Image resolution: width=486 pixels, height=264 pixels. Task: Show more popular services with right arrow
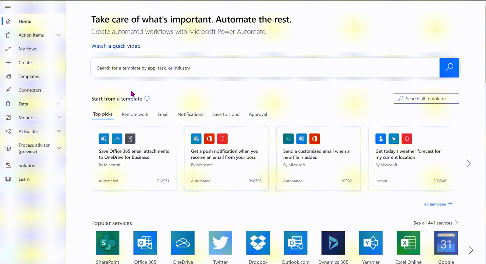[x=471, y=250]
